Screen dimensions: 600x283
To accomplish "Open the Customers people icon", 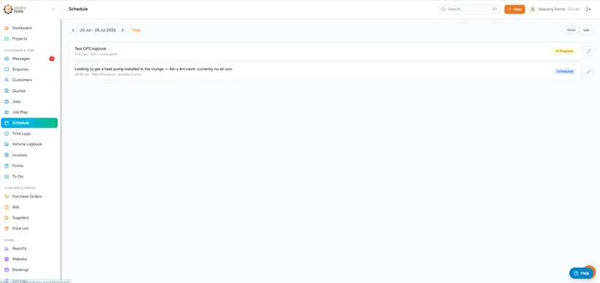I will click(x=7, y=80).
